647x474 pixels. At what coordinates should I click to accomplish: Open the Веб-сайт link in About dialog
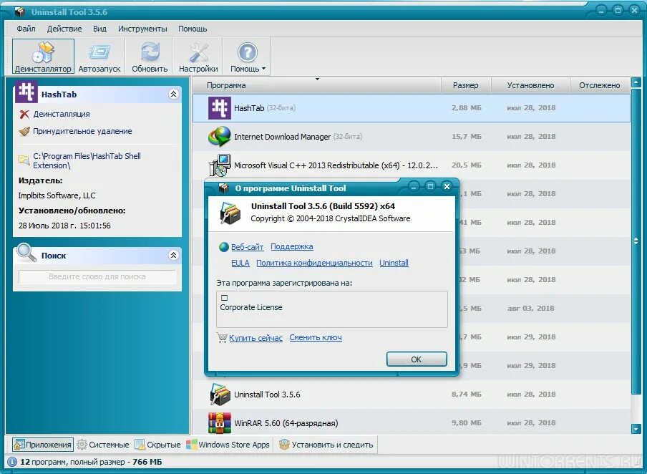click(x=247, y=247)
